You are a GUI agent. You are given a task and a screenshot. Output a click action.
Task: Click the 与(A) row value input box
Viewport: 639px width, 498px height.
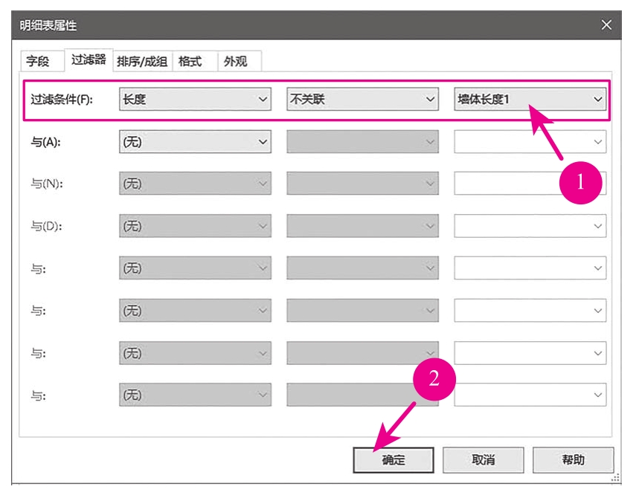[521, 141]
